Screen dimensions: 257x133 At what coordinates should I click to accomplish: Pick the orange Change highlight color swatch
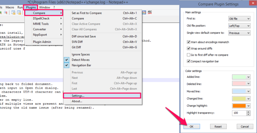click(239, 106)
